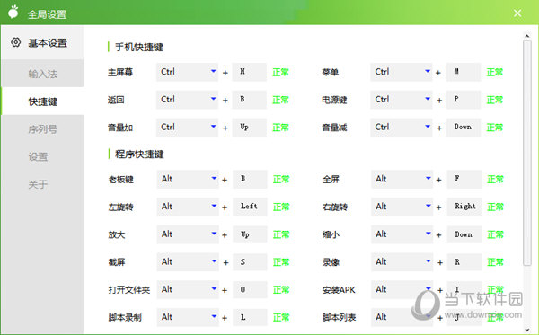Expand modifier dropdown for 录像
539x335 pixels.
(x=402, y=262)
